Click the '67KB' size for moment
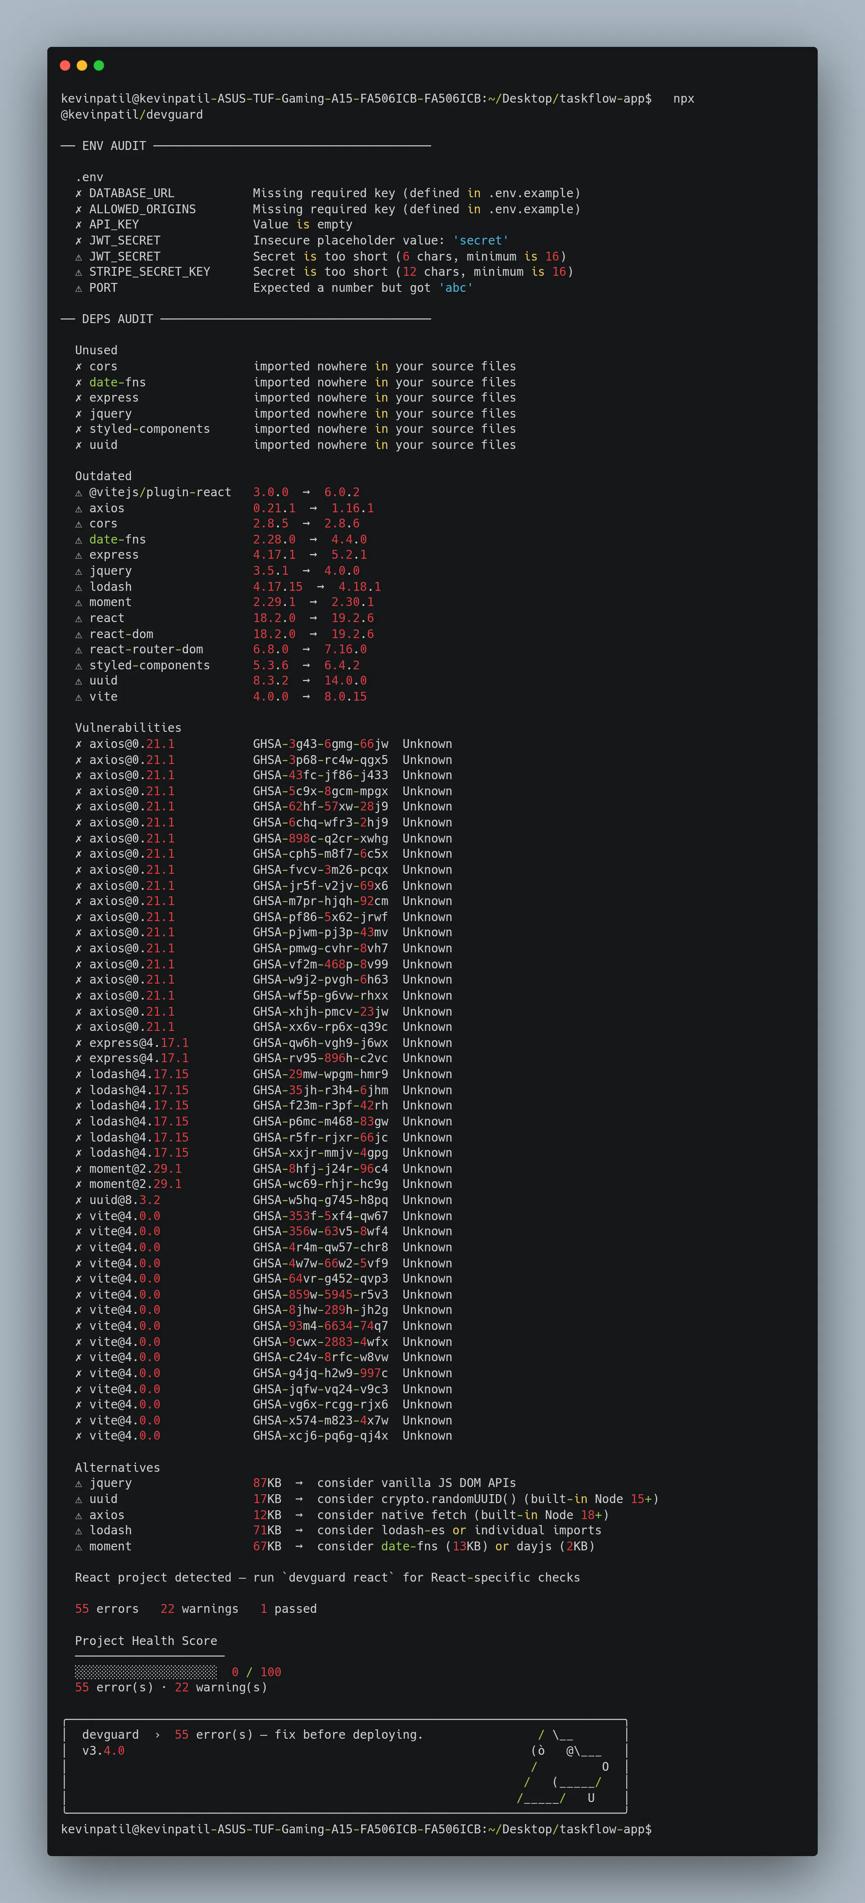The height and width of the screenshot is (1903, 865). coord(267,1546)
